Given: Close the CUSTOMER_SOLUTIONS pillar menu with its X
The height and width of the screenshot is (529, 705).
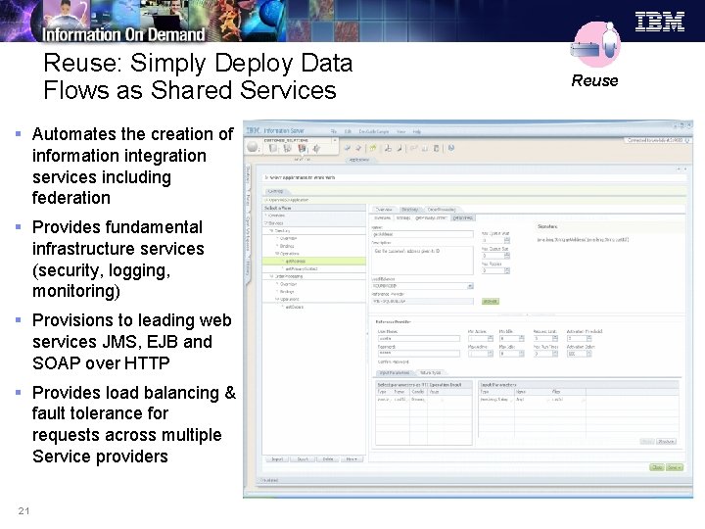Looking at the screenshot, I should (x=335, y=140).
